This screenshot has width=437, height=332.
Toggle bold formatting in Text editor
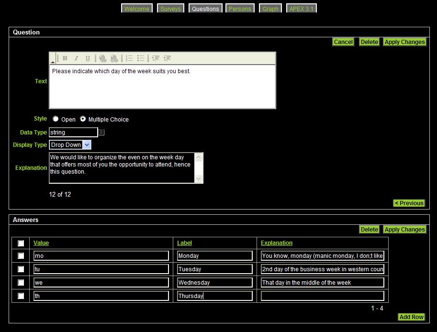(65, 58)
